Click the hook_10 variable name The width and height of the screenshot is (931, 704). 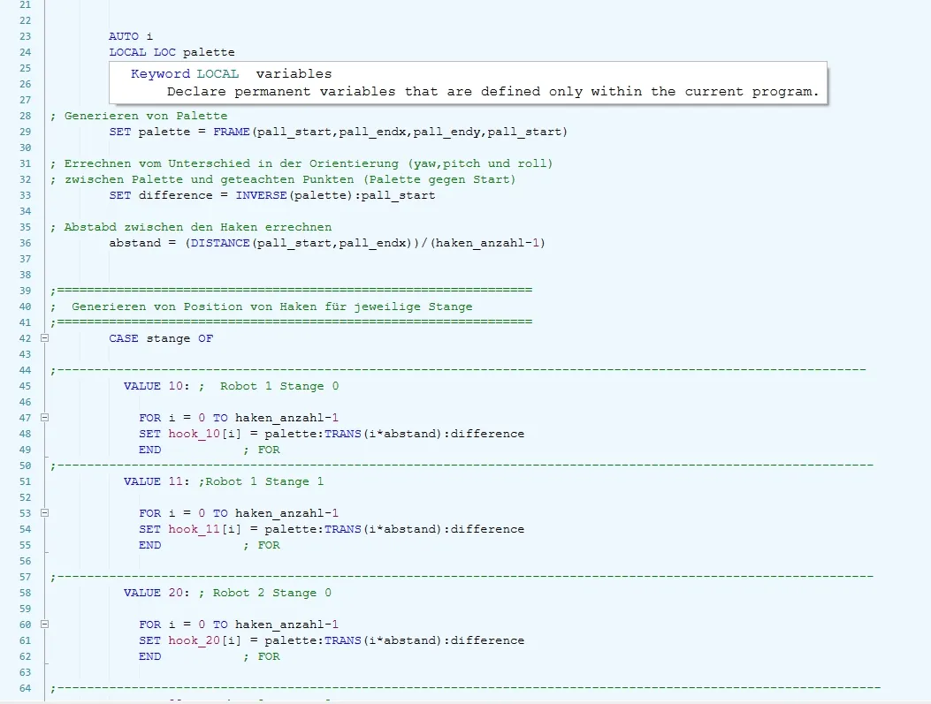coord(195,434)
